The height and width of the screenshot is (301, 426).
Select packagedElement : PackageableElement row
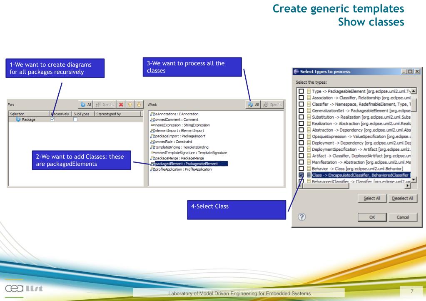(189, 164)
